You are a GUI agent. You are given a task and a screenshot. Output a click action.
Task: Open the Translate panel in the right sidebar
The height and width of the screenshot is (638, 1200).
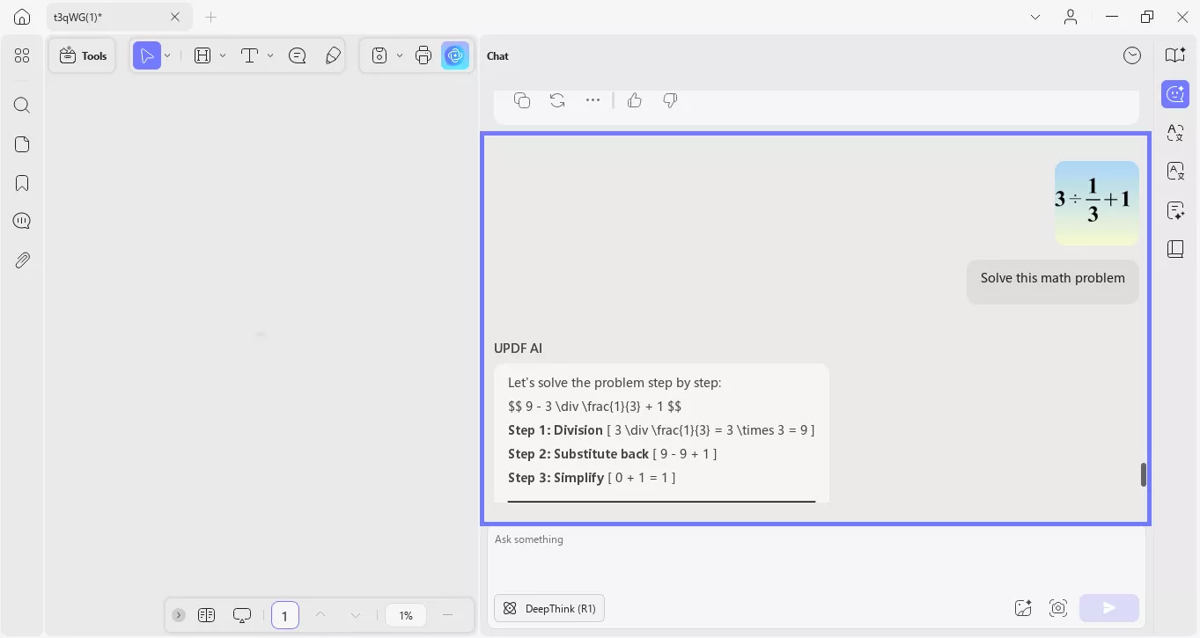(x=1175, y=132)
